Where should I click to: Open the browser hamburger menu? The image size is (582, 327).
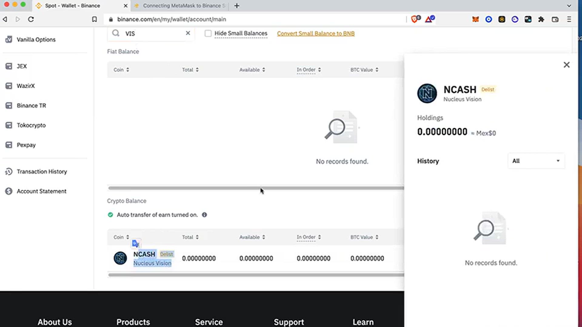pyautogui.click(x=569, y=19)
